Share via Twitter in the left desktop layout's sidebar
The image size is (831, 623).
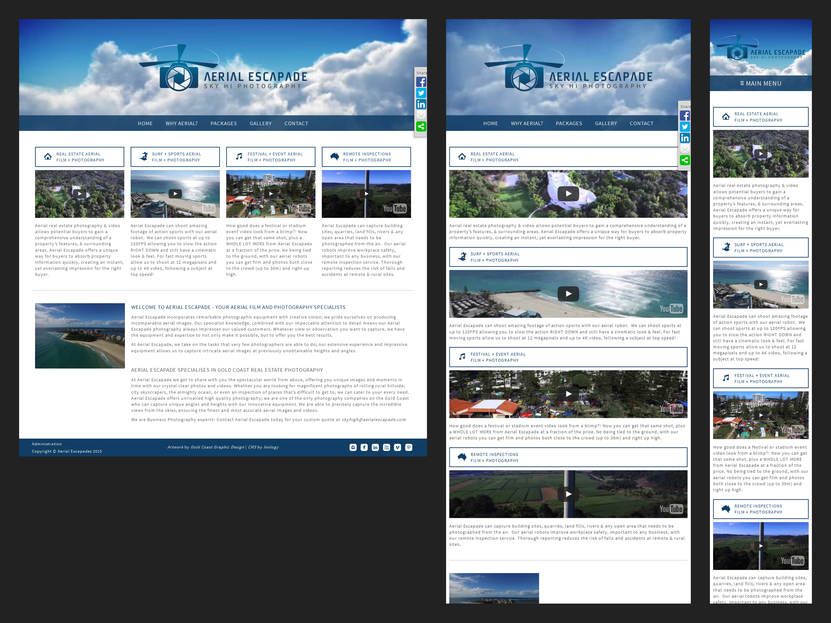tap(421, 93)
